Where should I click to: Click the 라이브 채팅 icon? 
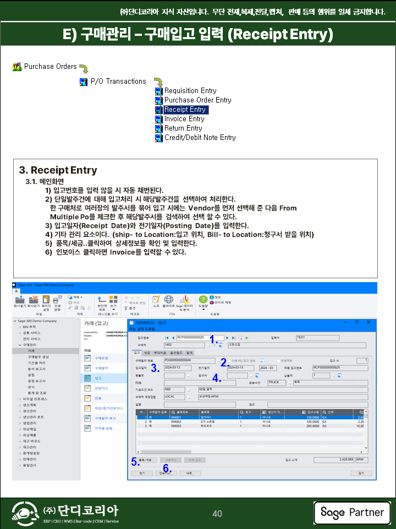coord(212,303)
